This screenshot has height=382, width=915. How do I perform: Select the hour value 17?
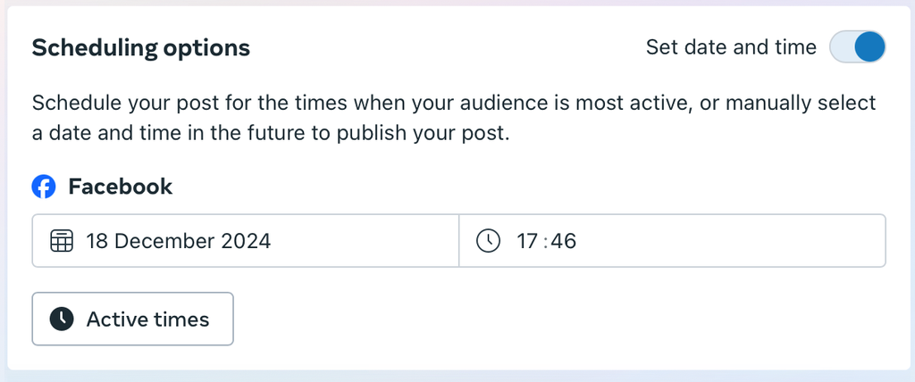(x=530, y=241)
